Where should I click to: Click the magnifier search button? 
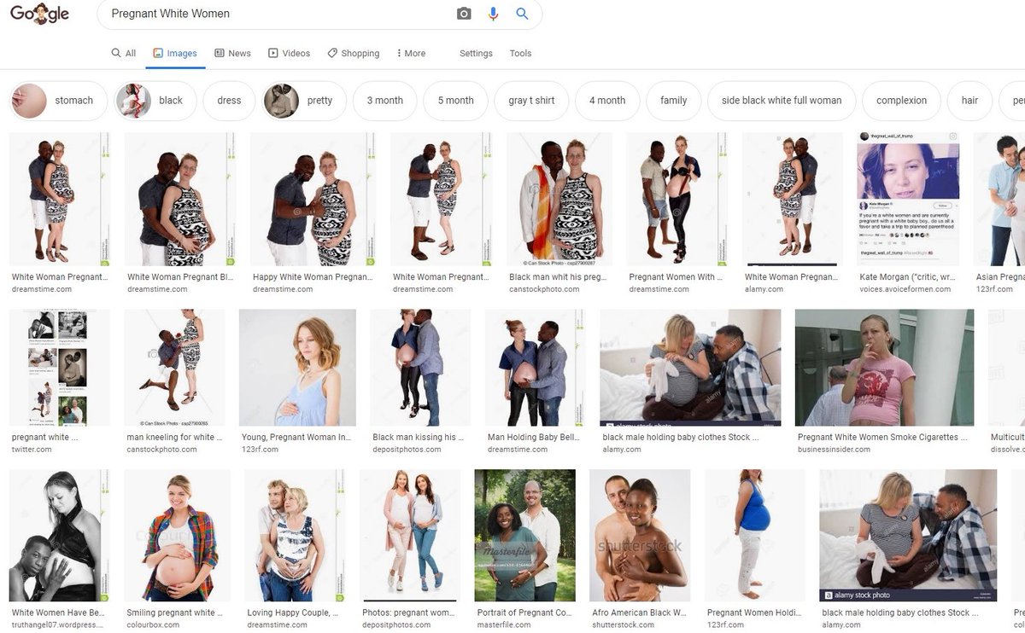(x=522, y=14)
